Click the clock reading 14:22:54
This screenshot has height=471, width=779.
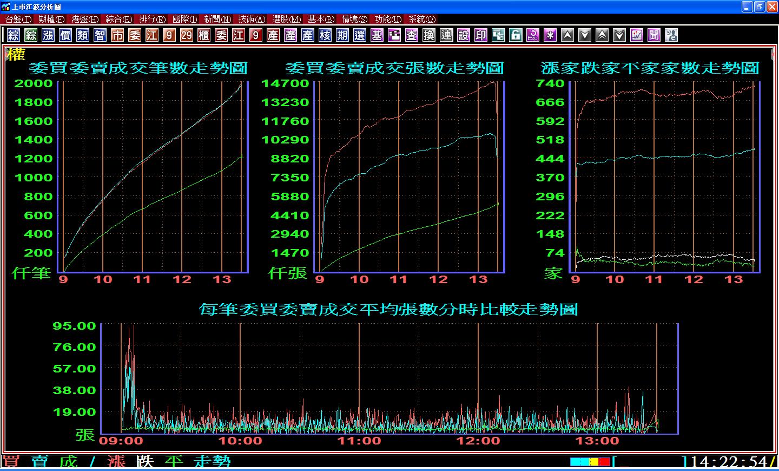729,462
